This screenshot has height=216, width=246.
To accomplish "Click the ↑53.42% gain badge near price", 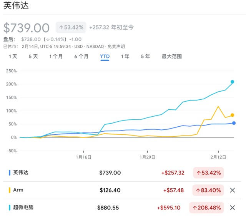I will pyautogui.click(x=71, y=27).
